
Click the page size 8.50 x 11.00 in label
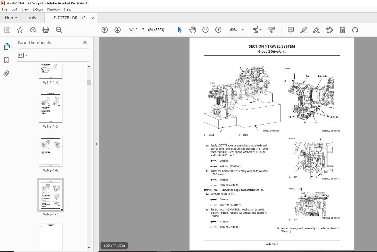[114, 245]
